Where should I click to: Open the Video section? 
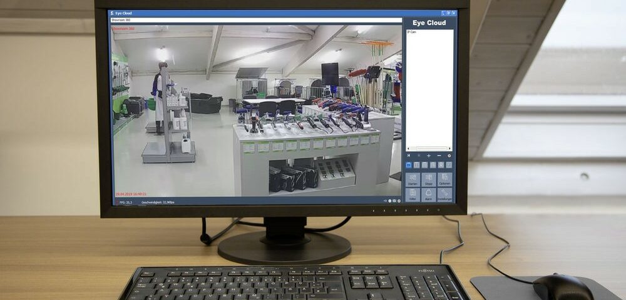click(413, 194)
